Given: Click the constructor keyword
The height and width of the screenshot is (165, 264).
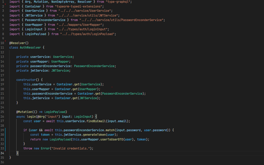Looking at the screenshot, I should point(26,80).
